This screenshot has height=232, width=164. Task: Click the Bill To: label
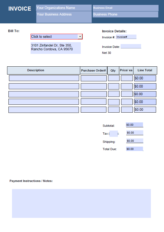[x=14, y=31]
